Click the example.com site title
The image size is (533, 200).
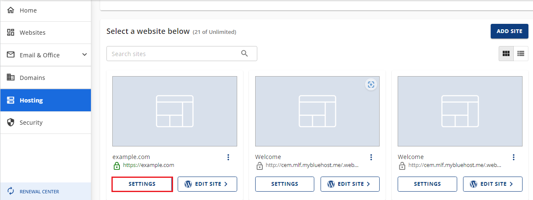(131, 157)
